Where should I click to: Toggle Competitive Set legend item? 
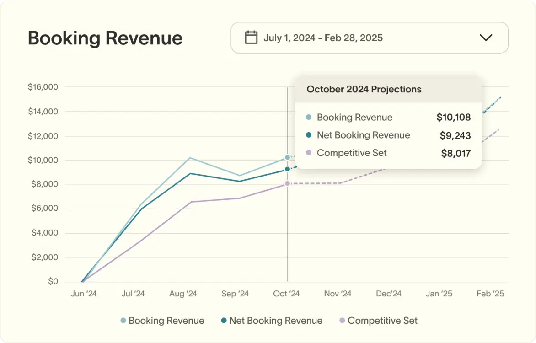click(x=382, y=321)
